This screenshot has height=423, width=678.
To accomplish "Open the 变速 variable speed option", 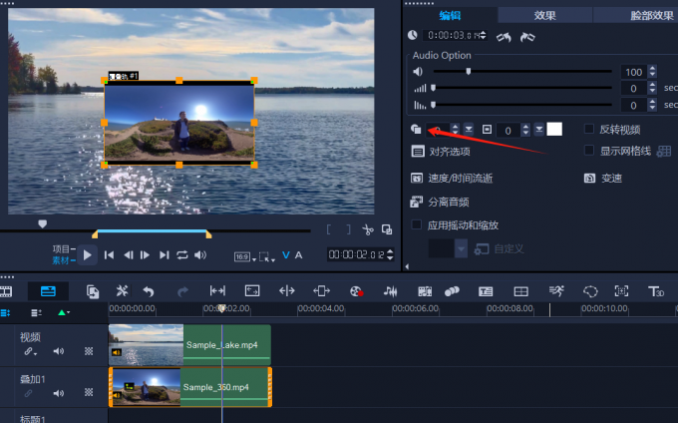I will 603,179.
